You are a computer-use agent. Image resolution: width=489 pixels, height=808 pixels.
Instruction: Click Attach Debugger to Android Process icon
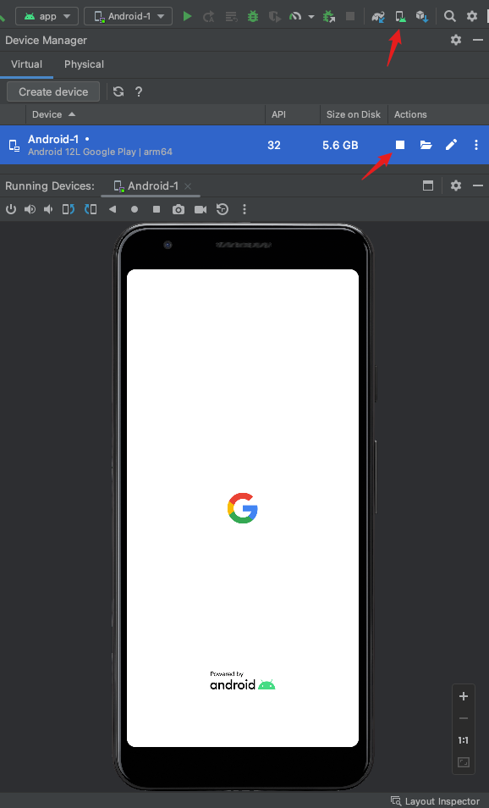tap(329, 16)
